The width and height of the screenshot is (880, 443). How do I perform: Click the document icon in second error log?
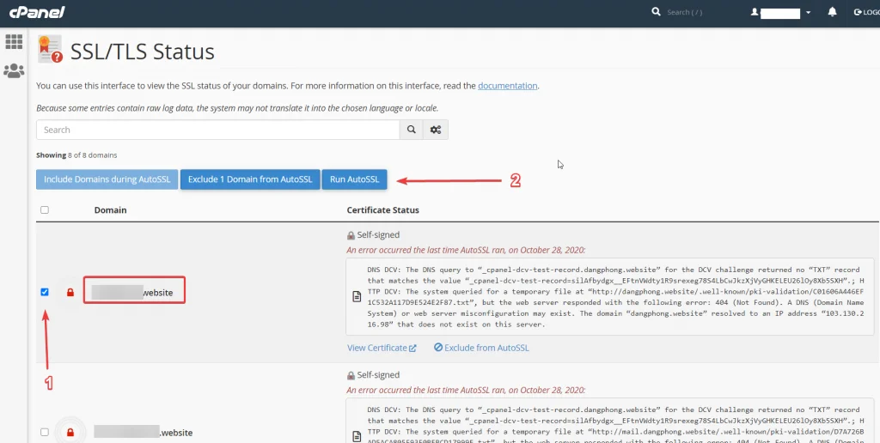pyautogui.click(x=357, y=436)
